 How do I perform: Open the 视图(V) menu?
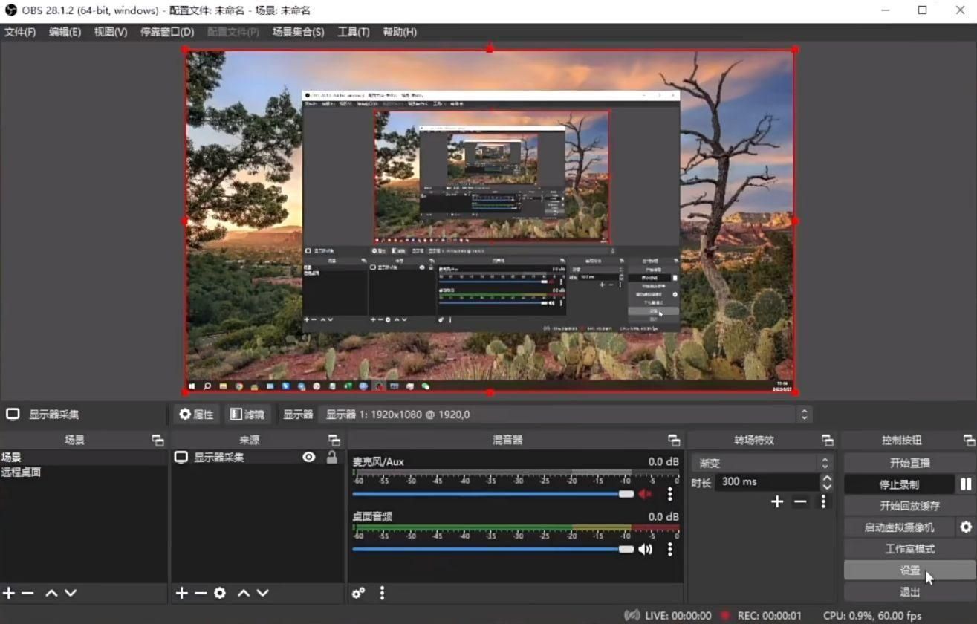coord(110,32)
